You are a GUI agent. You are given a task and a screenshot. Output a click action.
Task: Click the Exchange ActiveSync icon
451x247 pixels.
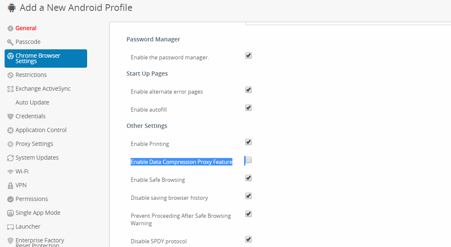10,89
